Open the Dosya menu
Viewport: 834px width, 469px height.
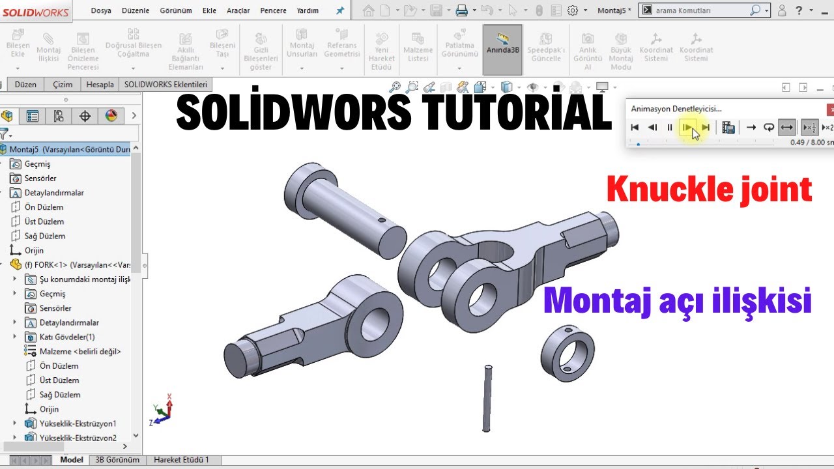(101, 10)
